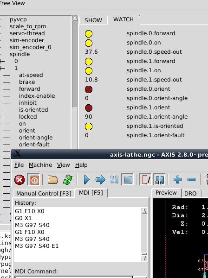Select pyvcp in the HAL tree
Screen dimensions: 208x278
coord(18,19)
